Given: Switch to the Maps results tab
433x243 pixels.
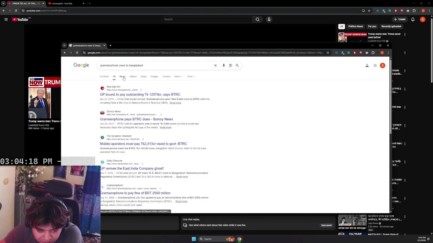Looking at the screenshot, I should coord(143,77).
